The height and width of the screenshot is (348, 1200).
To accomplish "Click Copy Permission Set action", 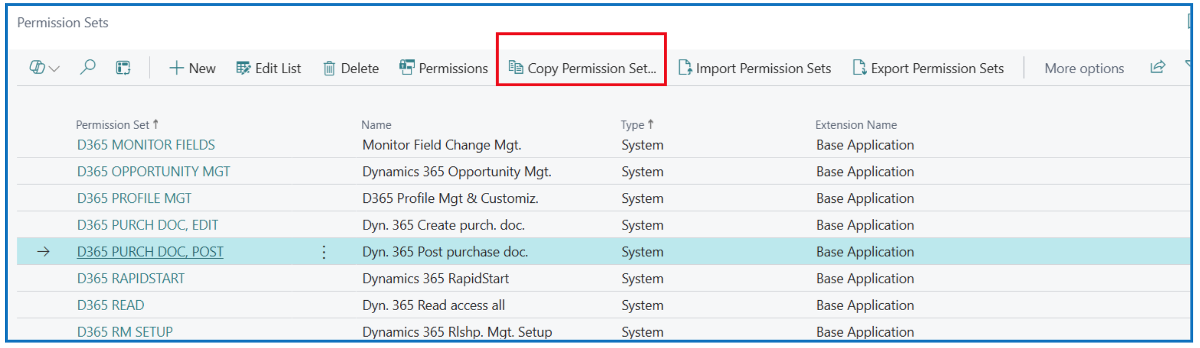I will pos(582,68).
